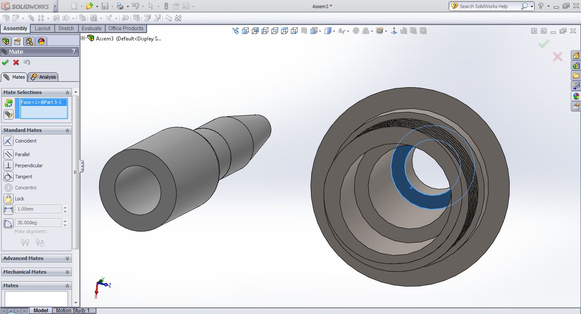581x314 pixels.
Task: Open the Analysis tab in Mate panel
Action: (x=43, y=77)
